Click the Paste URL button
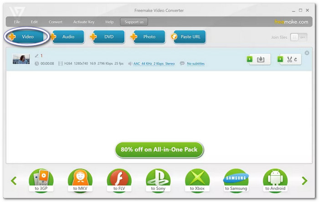This screenshot has height=202, width=319. coord(189,37)
